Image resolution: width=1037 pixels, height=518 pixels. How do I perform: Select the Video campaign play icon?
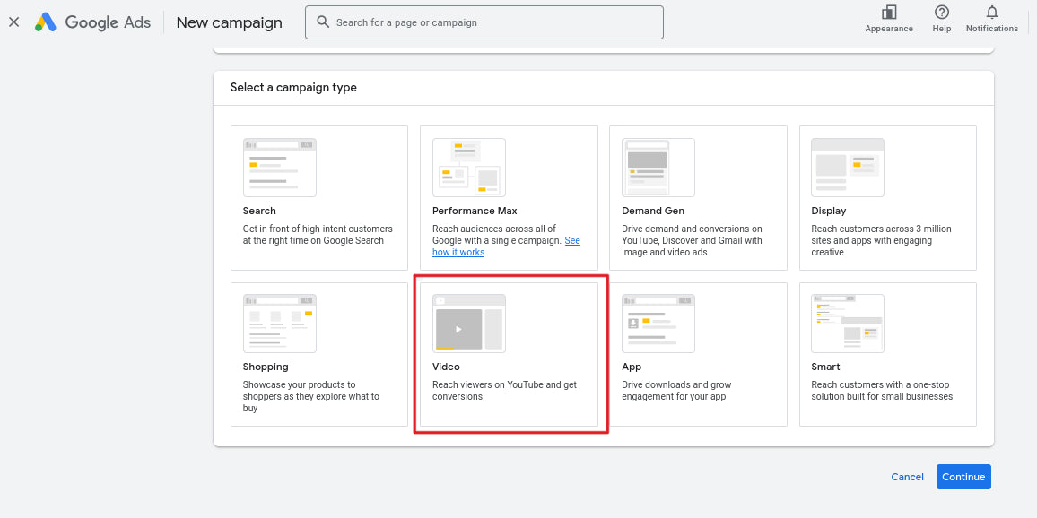459,329
